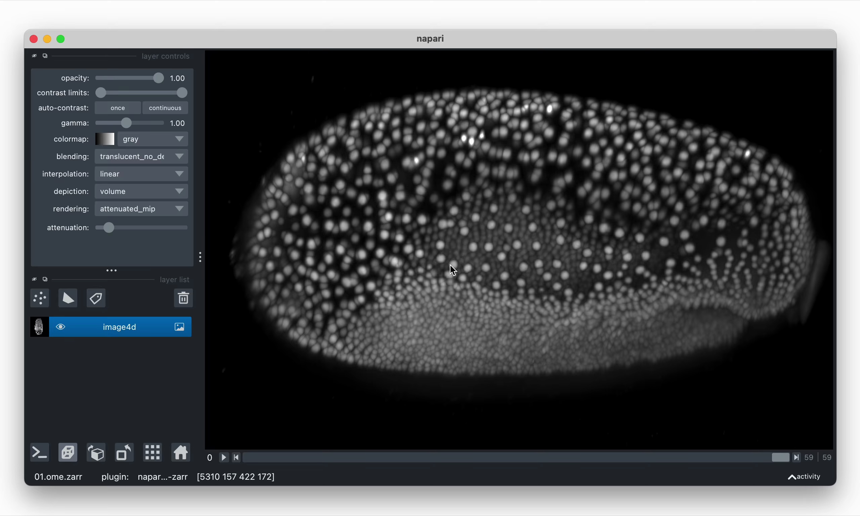The height and width of the screenshot is (516, 860).
Task: Enable auto-contrast once
Action: [x=117, y=107]
